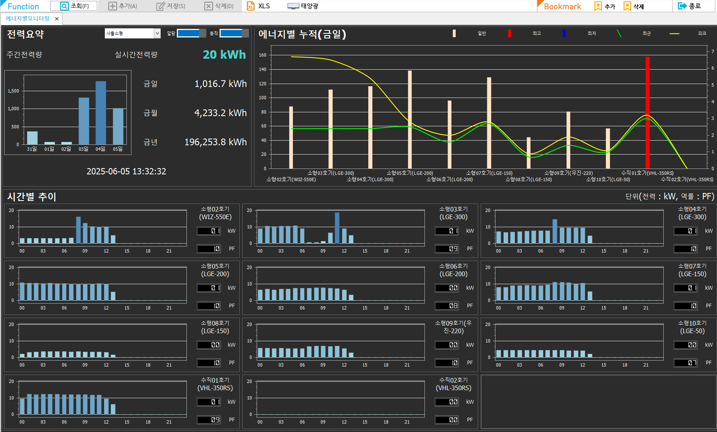This screenshot has width=717, height=432.
Task: Click the 시간별 추이 section heading
Action: click(x=32, y=197)
